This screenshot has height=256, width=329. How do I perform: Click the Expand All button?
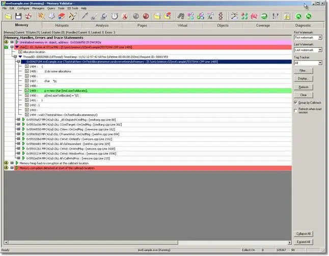coord(304,242)
